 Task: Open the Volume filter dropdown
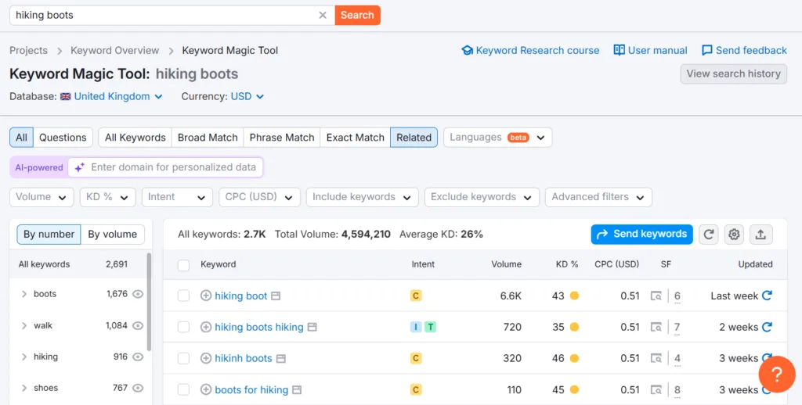pos(42,197)
